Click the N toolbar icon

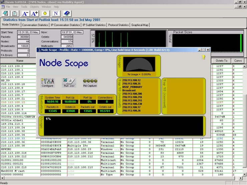(56, 14)
